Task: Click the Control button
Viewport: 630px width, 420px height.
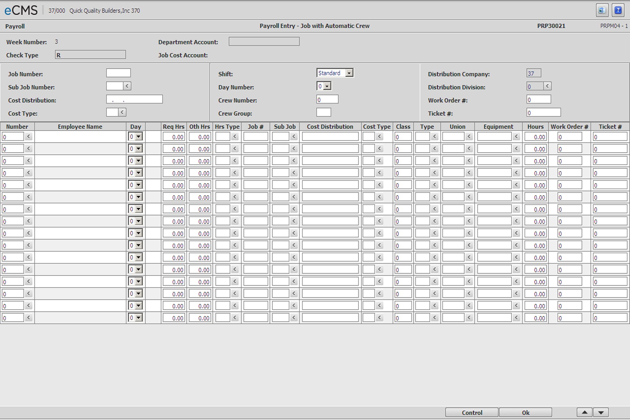Action: click(472, 413)
